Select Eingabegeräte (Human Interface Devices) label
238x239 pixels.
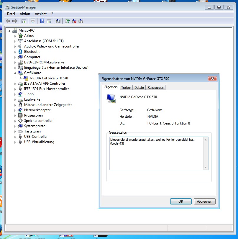click(56, 68)
